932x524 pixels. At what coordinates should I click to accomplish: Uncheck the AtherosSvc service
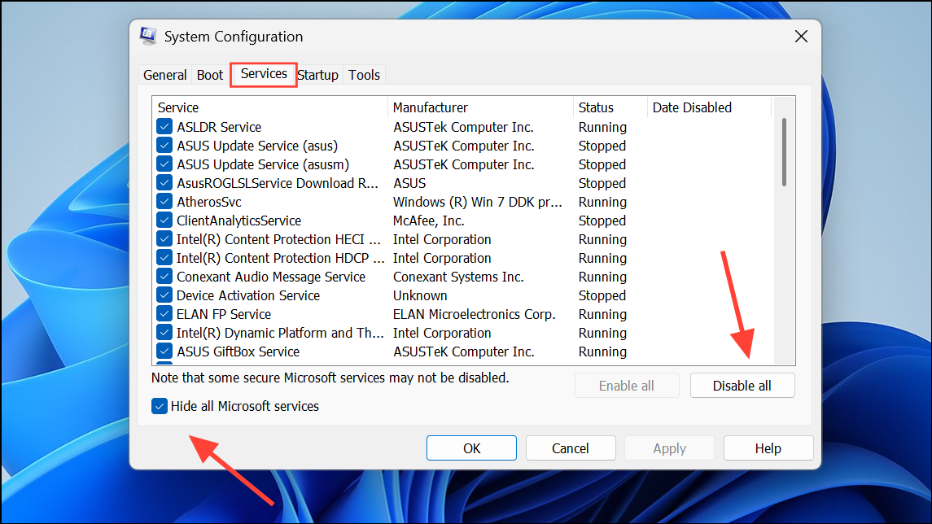164,201
